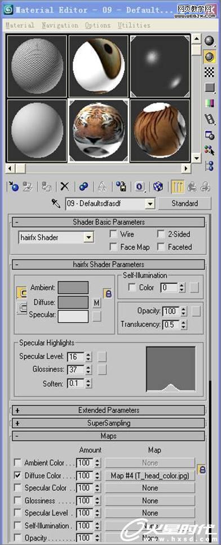Image resolution: width=221 pixels, height=545 pixels.
Task: Select the tiger face material sample slot
Action: pos(99,130)
